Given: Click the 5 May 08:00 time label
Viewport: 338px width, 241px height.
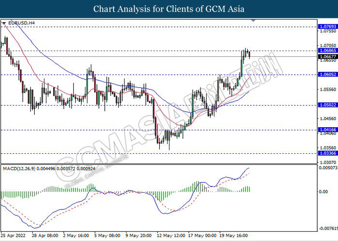Looking at the screenshot, I should (107, 236).
